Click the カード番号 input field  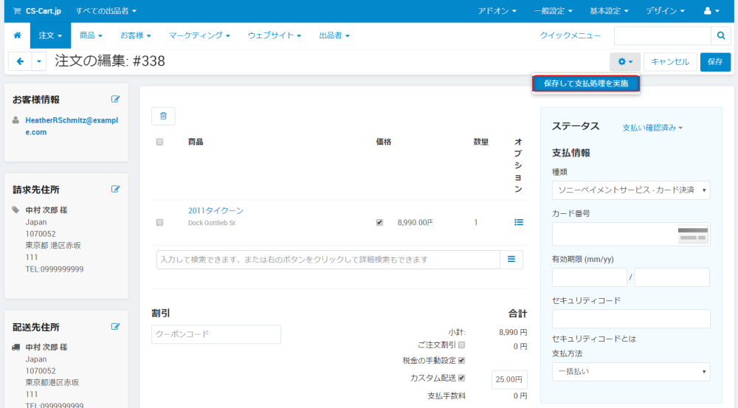[x=631, y=235]
